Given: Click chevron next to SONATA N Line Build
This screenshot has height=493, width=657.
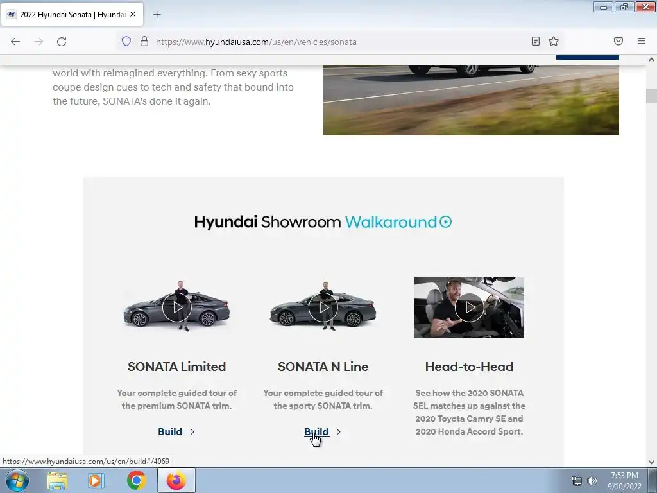Looking at the screenshot, I should click(338, 432).
